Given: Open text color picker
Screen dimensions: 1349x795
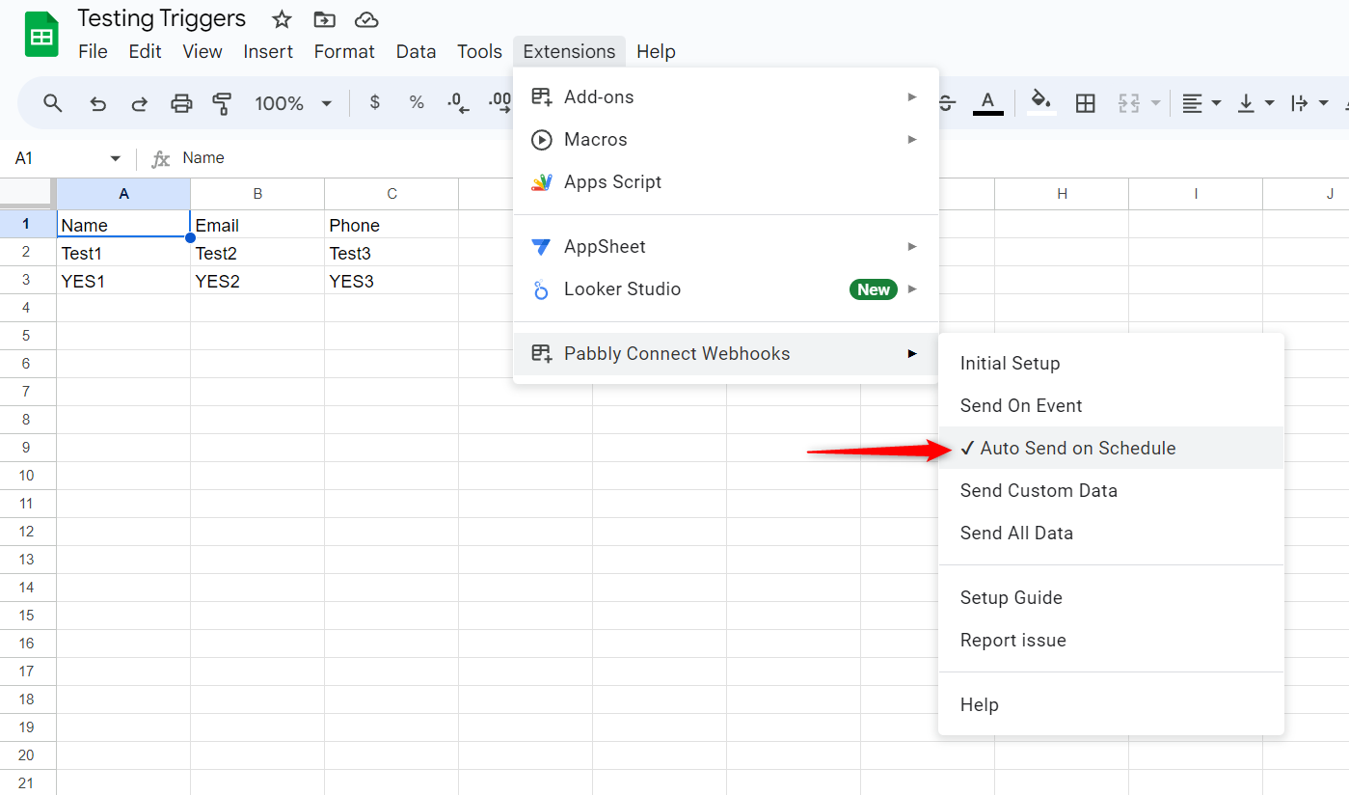Looking at the screenshot, I should (x=987, y=102).
